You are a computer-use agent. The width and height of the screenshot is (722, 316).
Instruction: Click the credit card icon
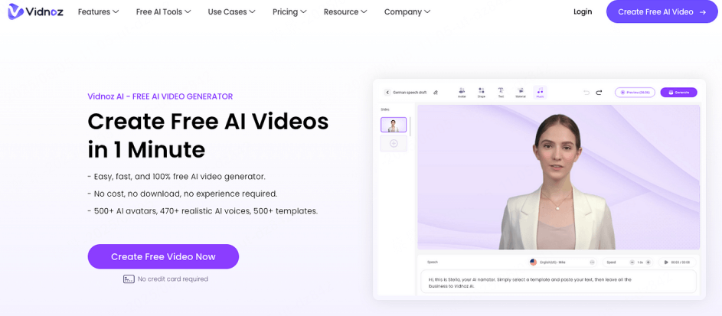(x=129, y=279)
